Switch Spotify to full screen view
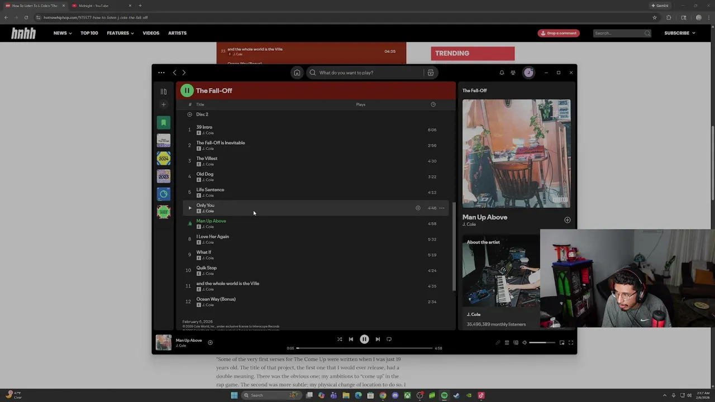 tap(571, 343)
